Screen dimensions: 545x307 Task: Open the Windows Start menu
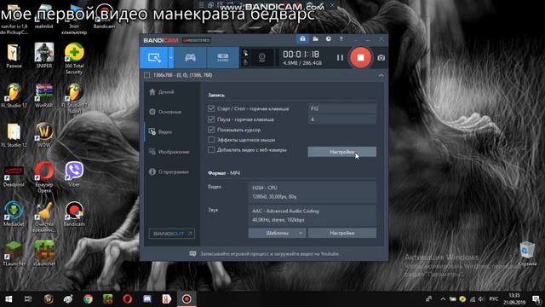pos(9,299)
